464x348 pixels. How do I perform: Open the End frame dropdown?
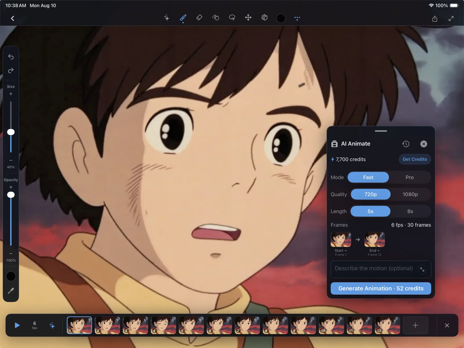[375, 251]
